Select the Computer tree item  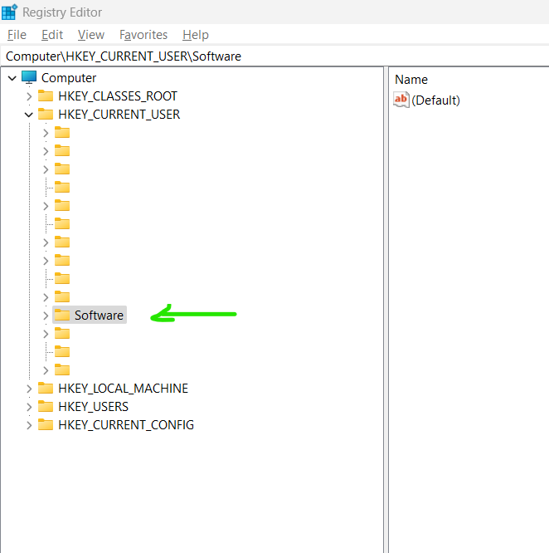click(69, 78)
